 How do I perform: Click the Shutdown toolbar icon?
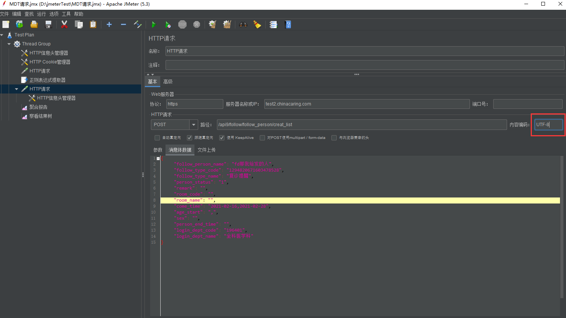tap(197, 24)
